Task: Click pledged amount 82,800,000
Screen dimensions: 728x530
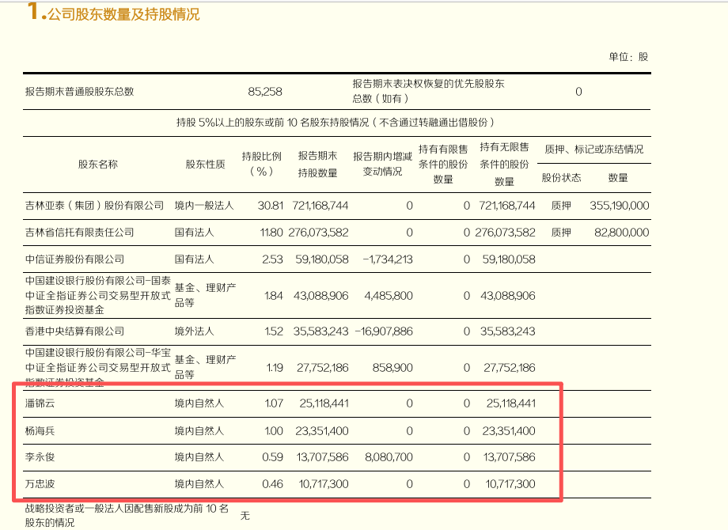Action: pos(622,233)
